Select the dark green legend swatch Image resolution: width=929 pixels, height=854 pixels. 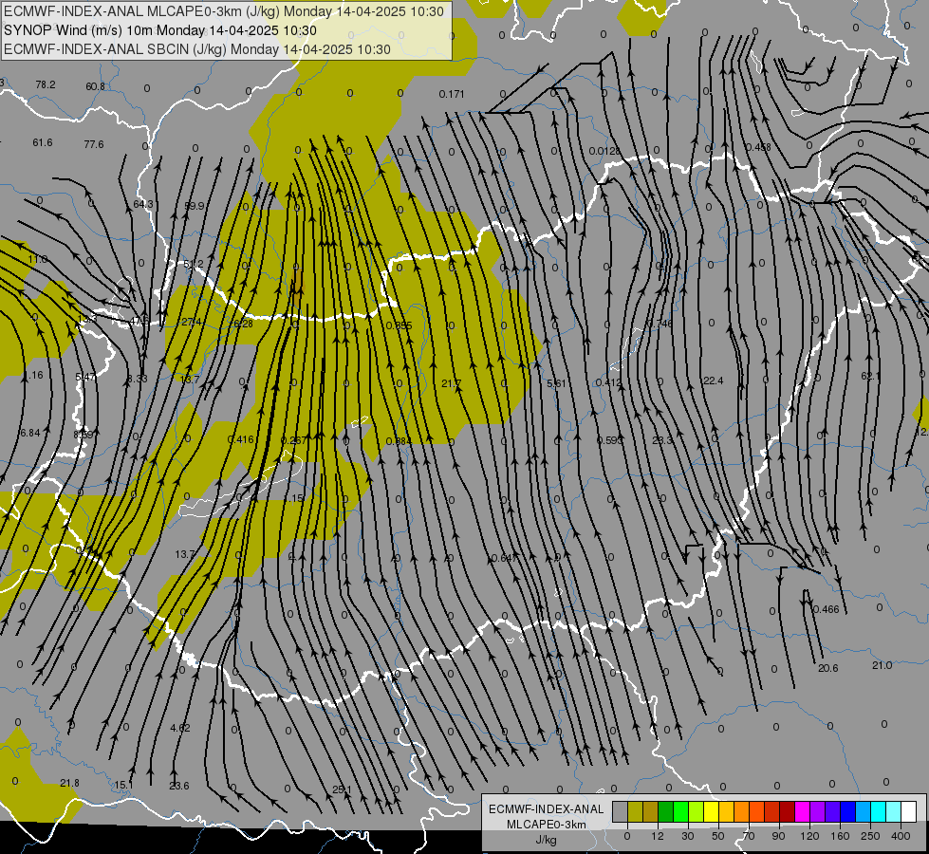(666, 812)
